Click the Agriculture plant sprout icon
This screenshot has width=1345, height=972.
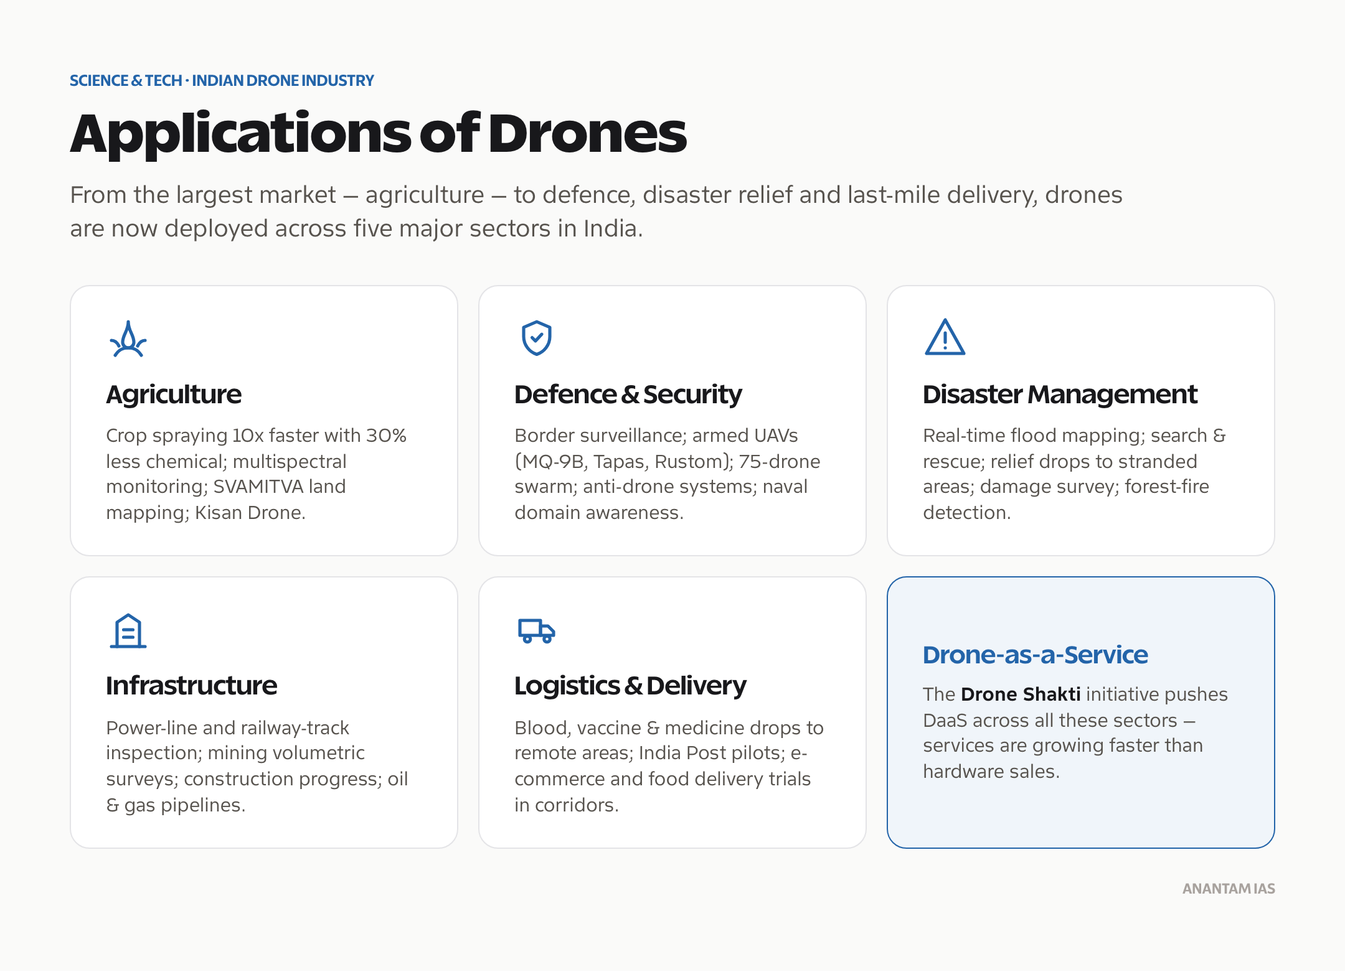pyautogui.click(x=128, y=339)
